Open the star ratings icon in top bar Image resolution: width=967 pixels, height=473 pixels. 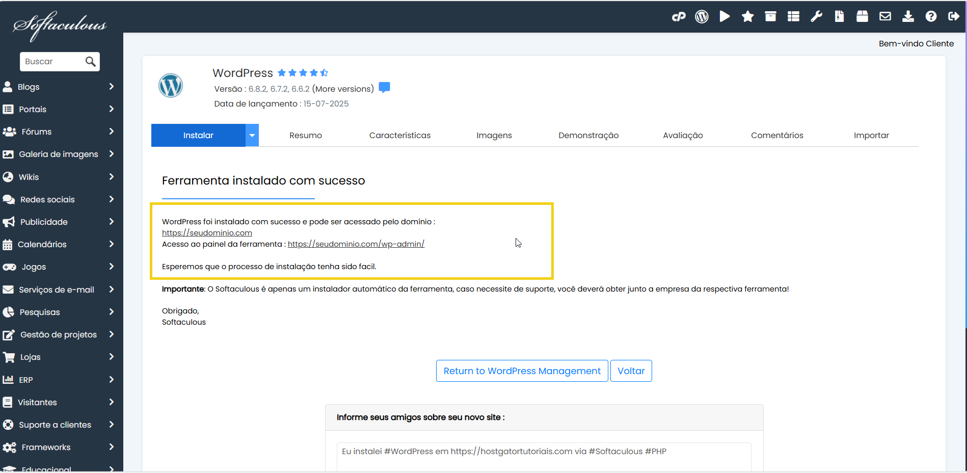[747, 17]
